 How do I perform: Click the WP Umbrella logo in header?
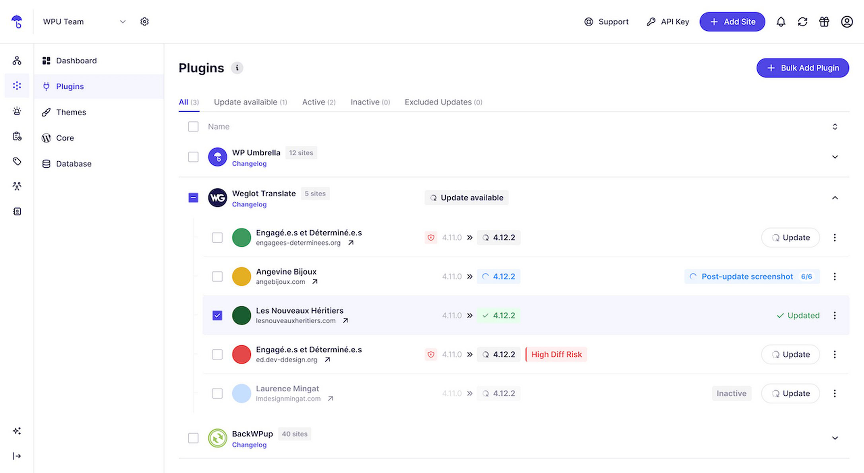click(17, 21)
